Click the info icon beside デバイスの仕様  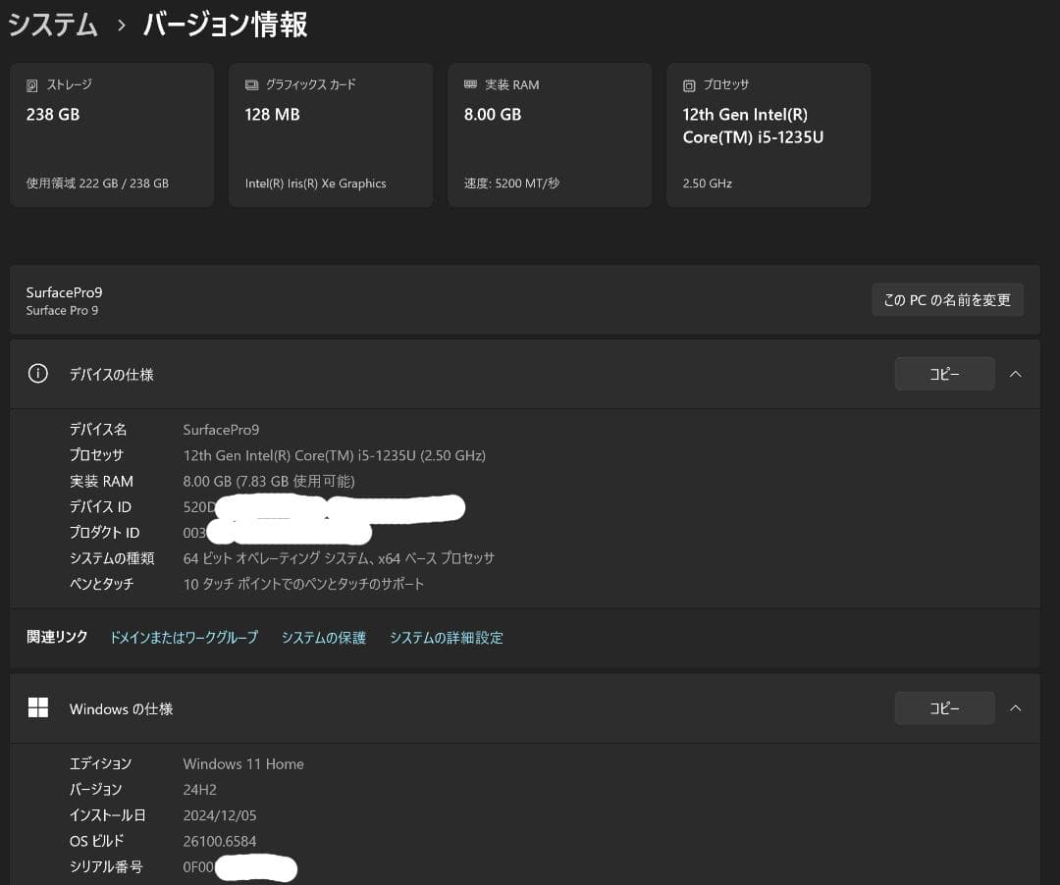(37, 373)
